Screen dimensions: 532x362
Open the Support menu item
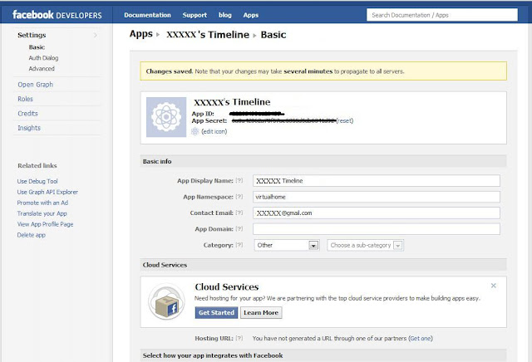195,15
